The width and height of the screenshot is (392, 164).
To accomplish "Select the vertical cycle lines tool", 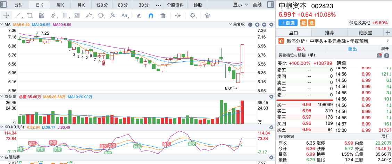I will pos(66,16).
